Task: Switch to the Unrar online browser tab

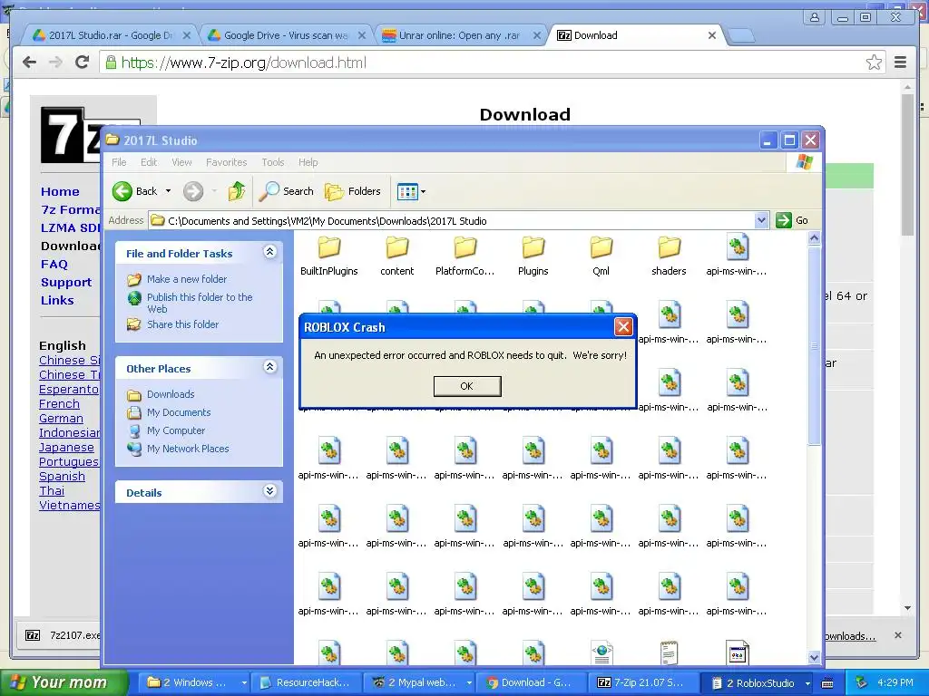Action: (459, 35)
